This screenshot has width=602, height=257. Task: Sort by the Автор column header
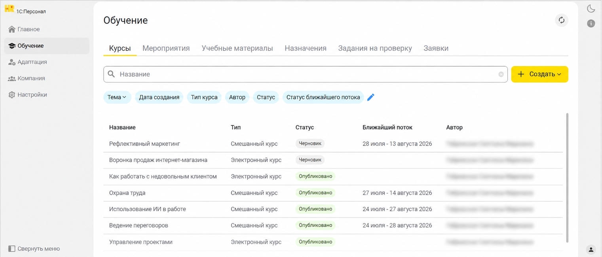pos(454,127)
